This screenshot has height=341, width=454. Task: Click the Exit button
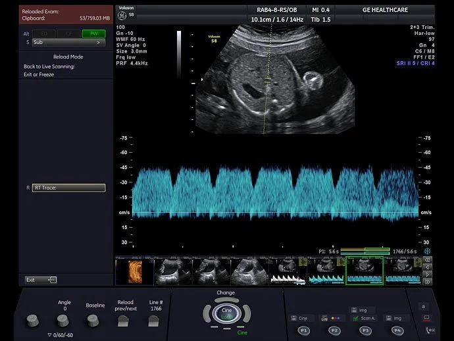click(41, 280)
